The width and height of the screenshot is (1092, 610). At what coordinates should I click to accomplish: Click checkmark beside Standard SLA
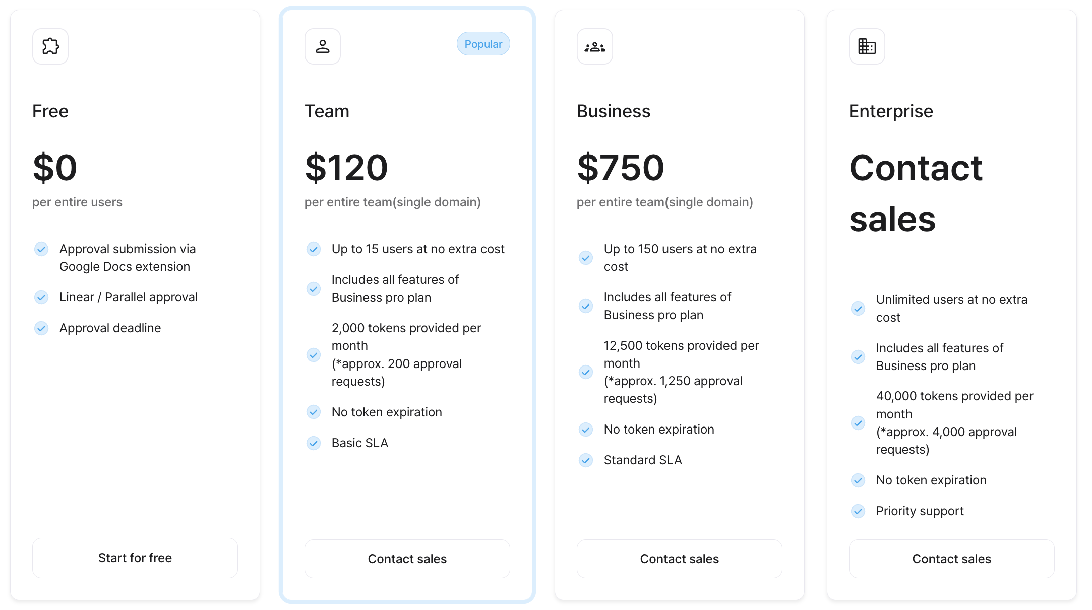coord(586,460)
